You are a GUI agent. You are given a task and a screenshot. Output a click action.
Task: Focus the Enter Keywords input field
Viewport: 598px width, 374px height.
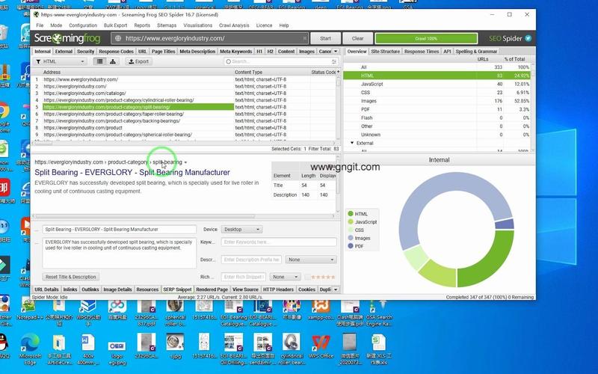click(279, 242)
